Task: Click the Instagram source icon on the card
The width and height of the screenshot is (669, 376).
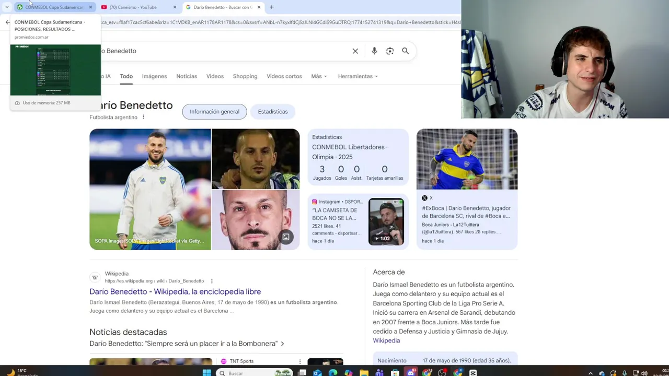Action: [314, 202]
